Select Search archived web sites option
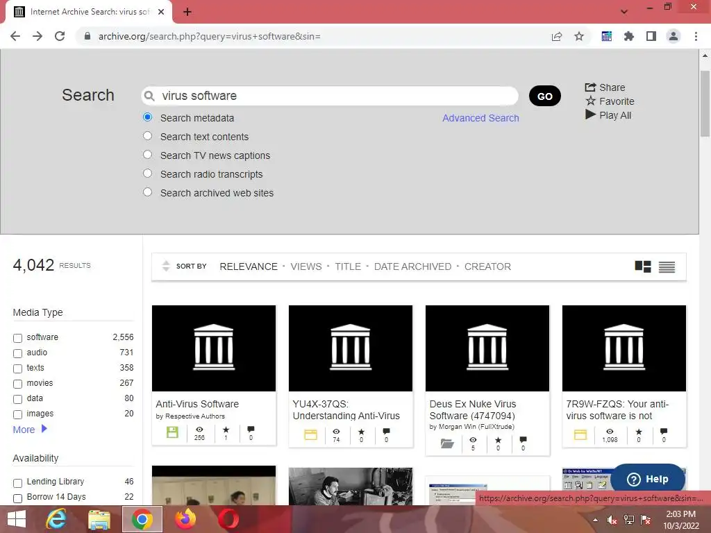 147,192
